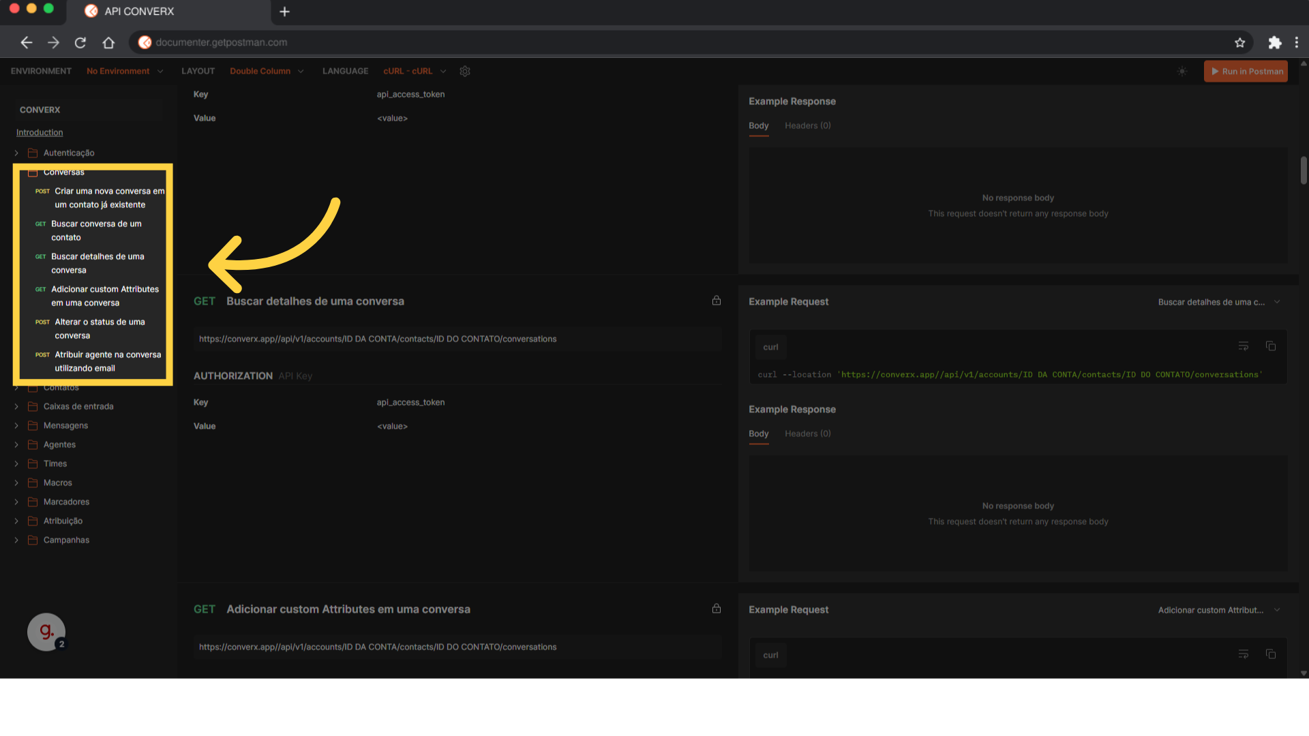This screenshot has width=1309, height=736.
Task: Click the Run in Postman button
Action: 1246,71
